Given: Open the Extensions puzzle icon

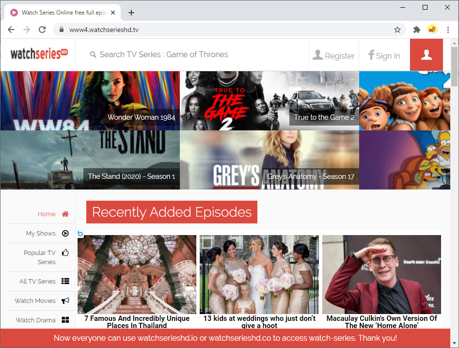Looking at the screenshot, I should (416, 30).
